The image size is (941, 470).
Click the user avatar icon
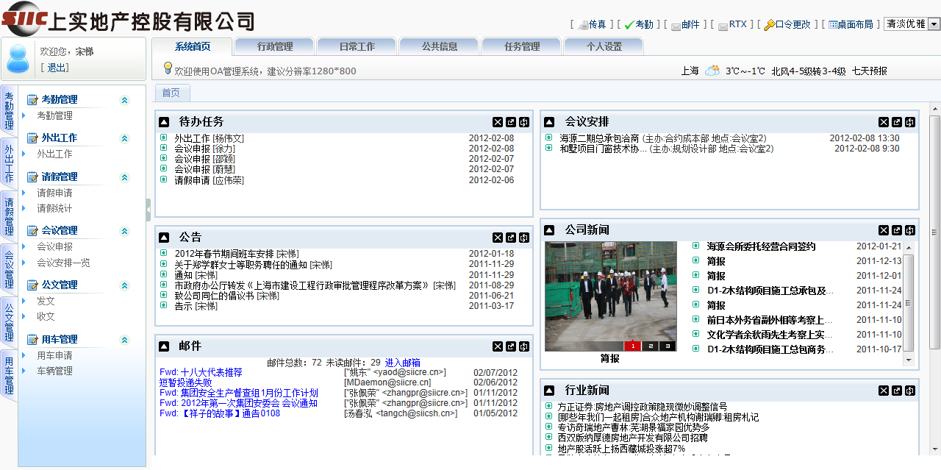[x=18, y=60]
